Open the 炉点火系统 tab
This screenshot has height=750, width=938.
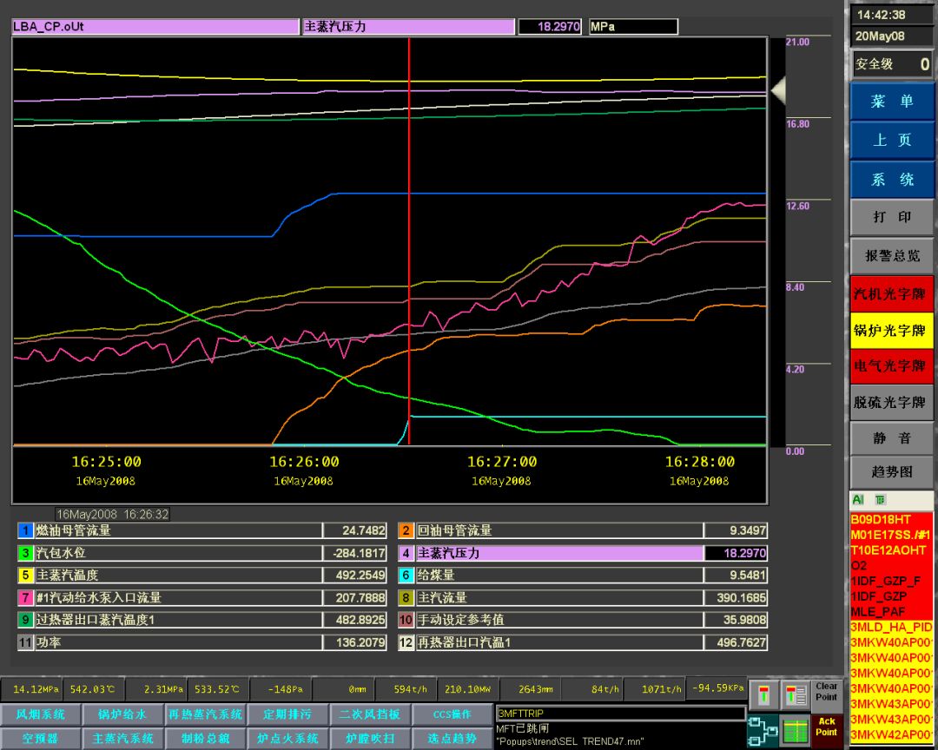[287, 738]
